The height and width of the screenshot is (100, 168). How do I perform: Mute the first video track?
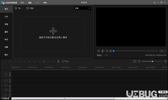(x=10, y=73)
